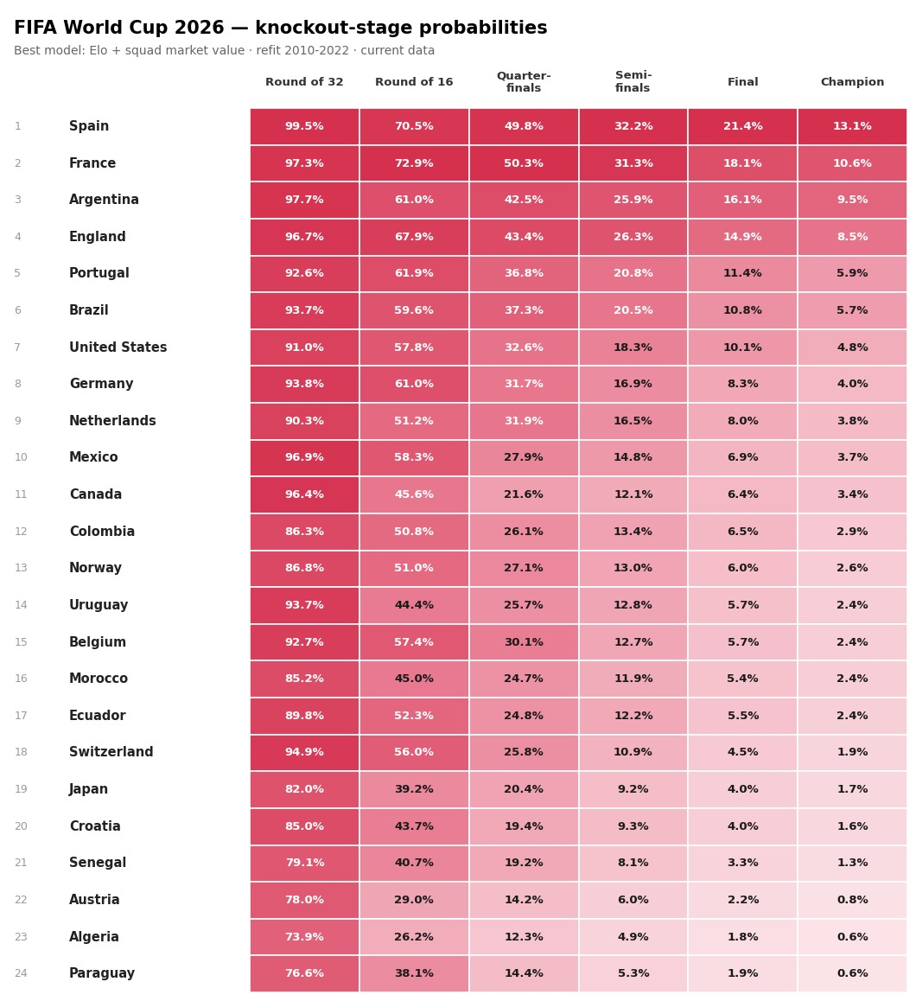
Task: Select the Switzerland team name
Action: [111, 752]
